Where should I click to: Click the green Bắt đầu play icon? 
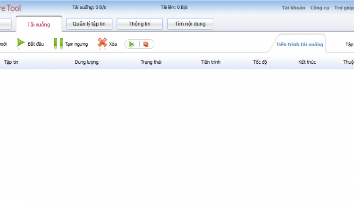click(21, 42)
